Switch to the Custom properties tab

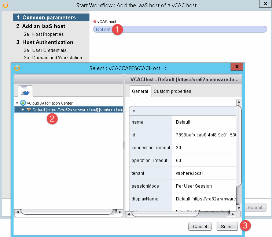172,91
